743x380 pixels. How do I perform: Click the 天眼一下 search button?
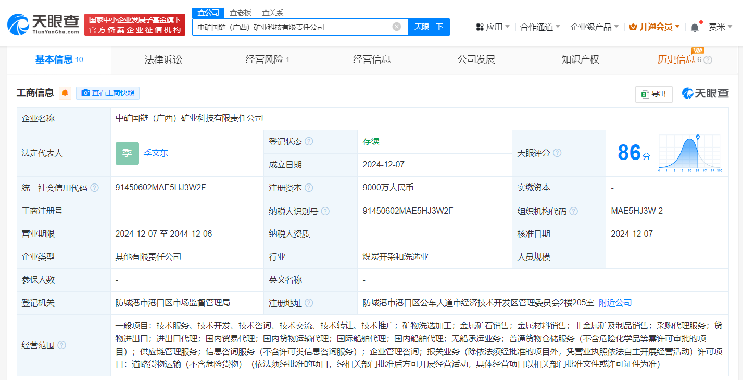pos(429,27)
